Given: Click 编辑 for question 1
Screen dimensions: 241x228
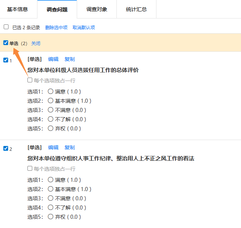Looking at the screenshot, I should coord(53,59).
